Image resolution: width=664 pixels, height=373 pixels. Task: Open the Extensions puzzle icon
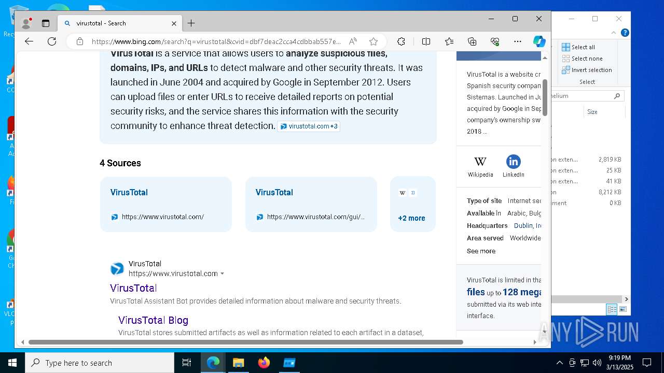(401, 41)
